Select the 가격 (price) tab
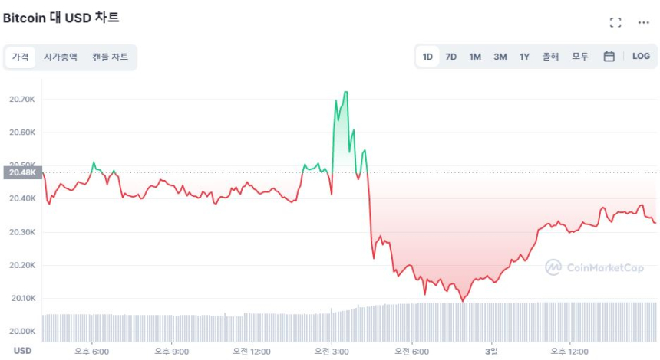 tap(20, 57)
